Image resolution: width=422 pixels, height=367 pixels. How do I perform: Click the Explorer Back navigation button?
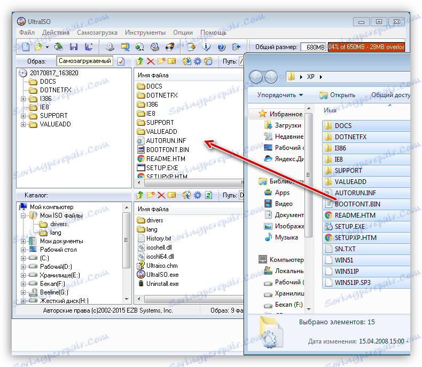pos(256,77)
